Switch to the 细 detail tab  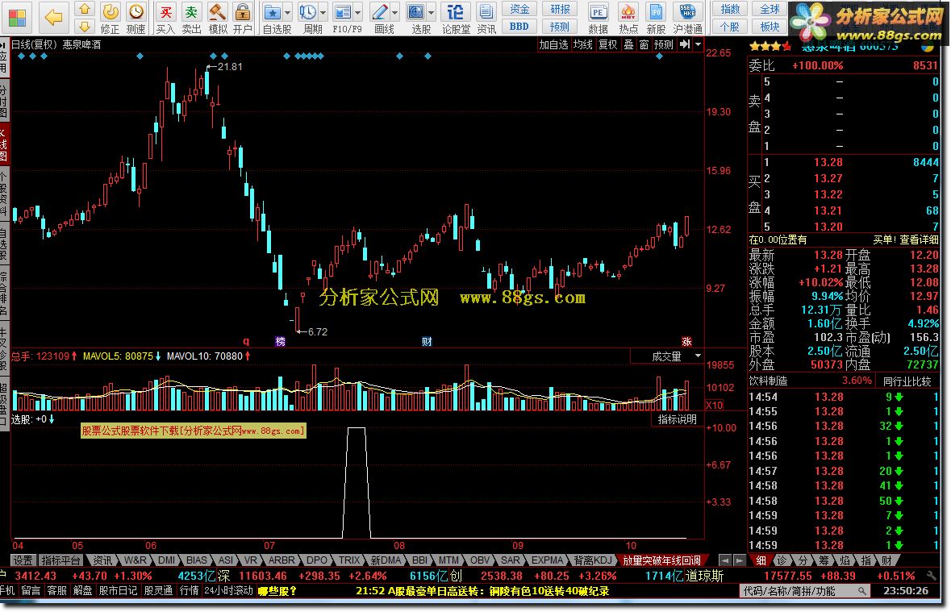click(761, 560)
